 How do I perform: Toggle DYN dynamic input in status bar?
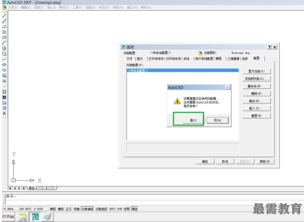pos(119,209)
